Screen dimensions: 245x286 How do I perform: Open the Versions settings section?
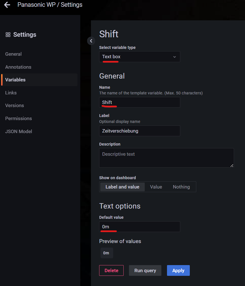coord(15,105)
